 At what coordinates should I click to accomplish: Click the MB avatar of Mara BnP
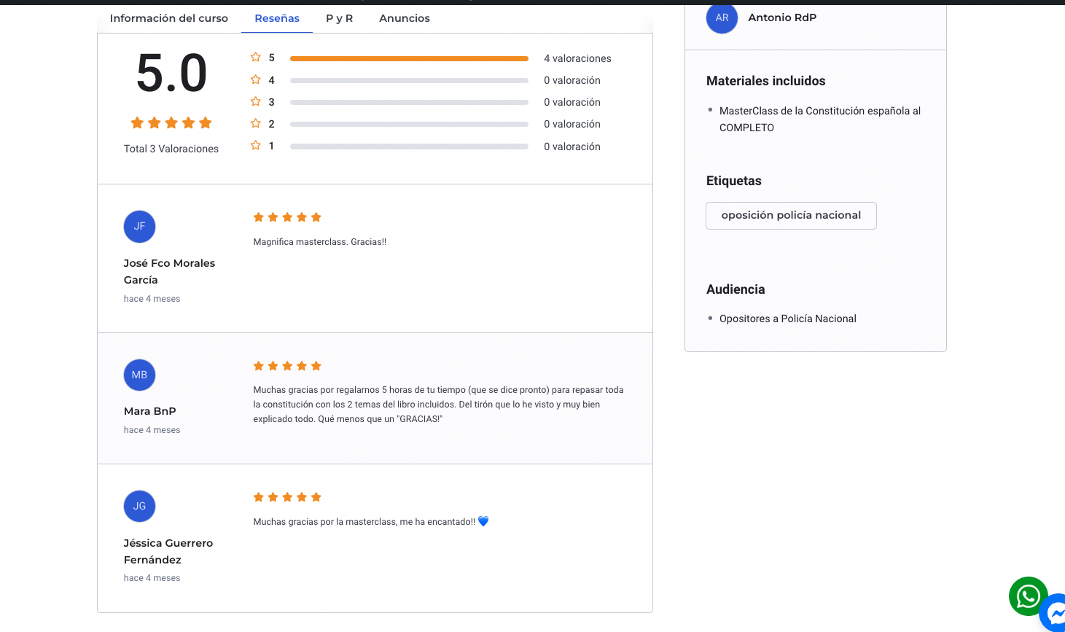coord(139,375)
